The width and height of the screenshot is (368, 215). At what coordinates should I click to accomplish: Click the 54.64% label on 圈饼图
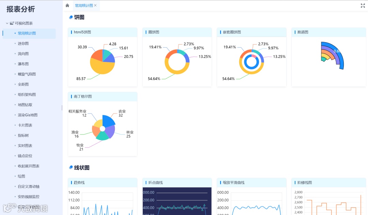pos(154,79)
